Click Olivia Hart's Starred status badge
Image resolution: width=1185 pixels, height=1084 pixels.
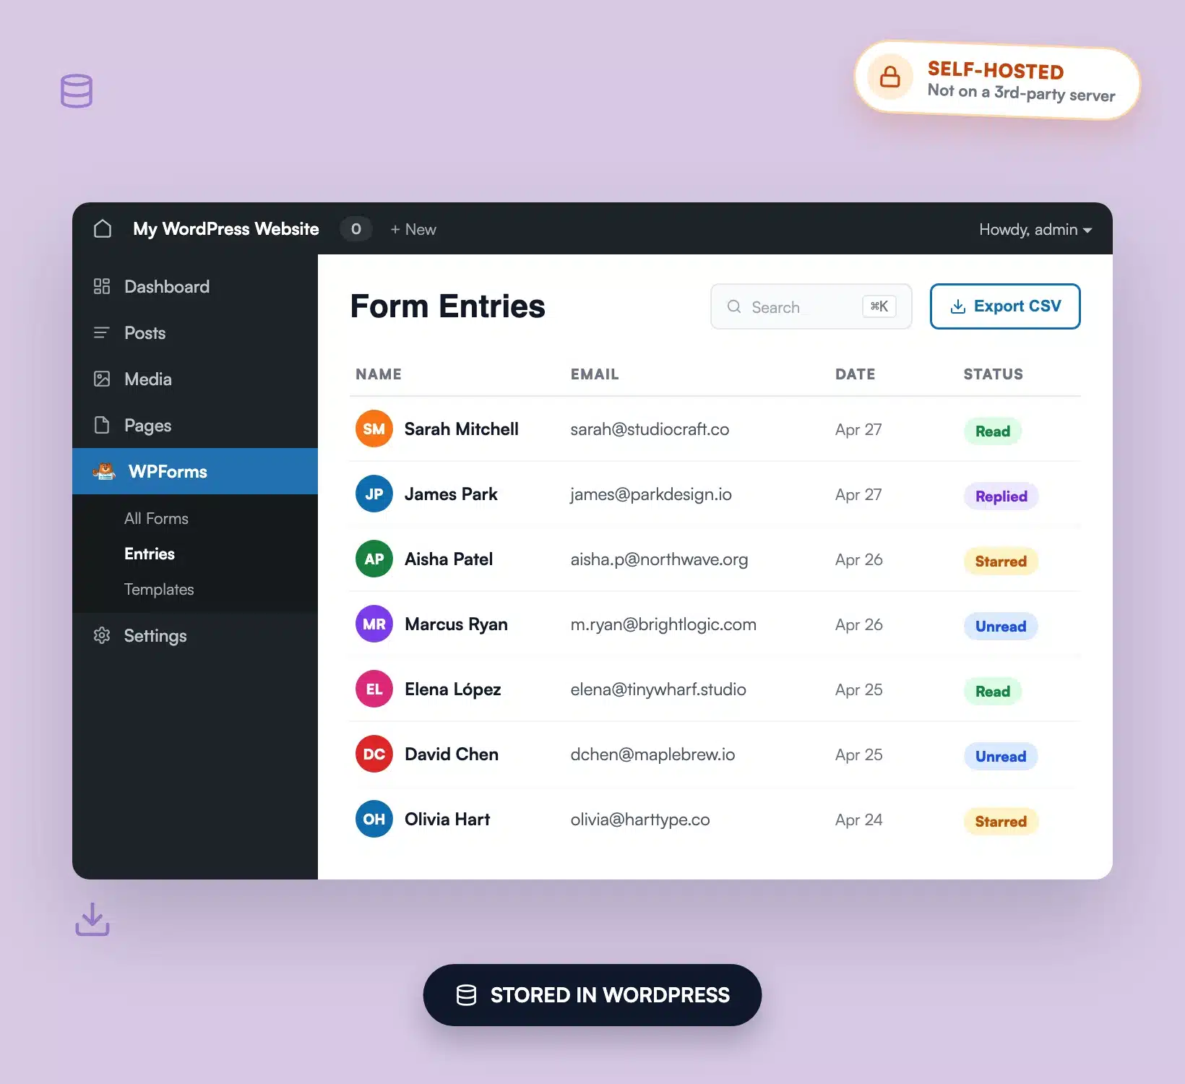pos(1001,821)
